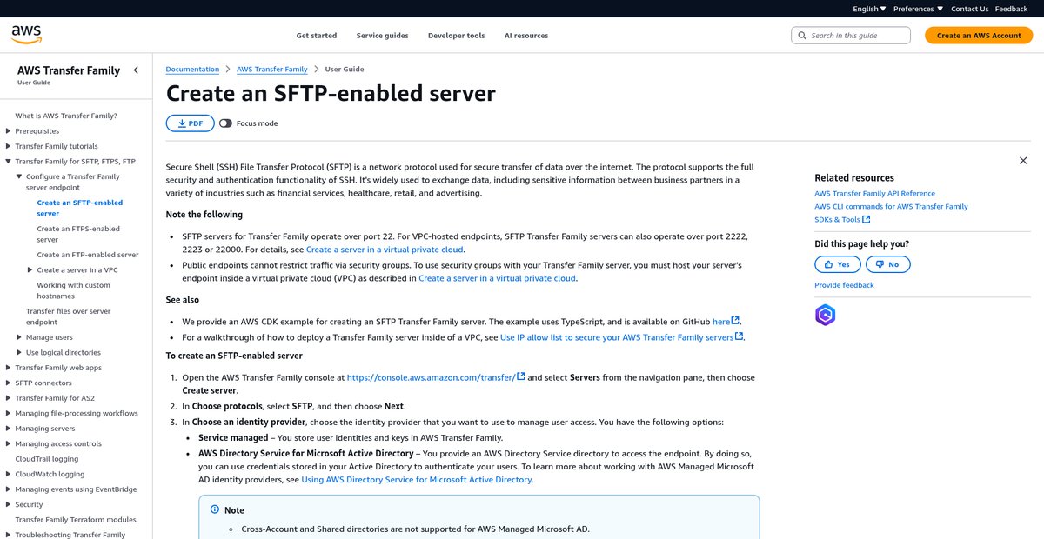Expand Transfer Family web apps
The image size is (1044, 539).
8,368
